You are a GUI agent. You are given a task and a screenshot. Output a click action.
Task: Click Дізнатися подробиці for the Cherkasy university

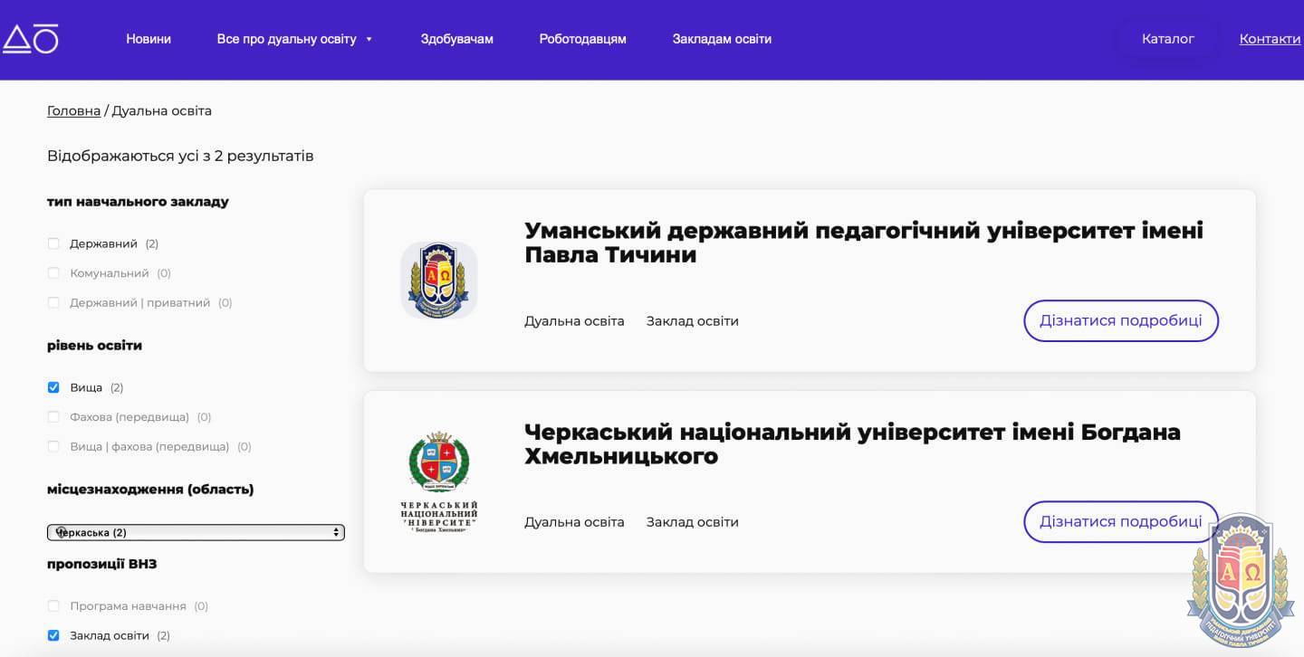(x=1120, y=521)
